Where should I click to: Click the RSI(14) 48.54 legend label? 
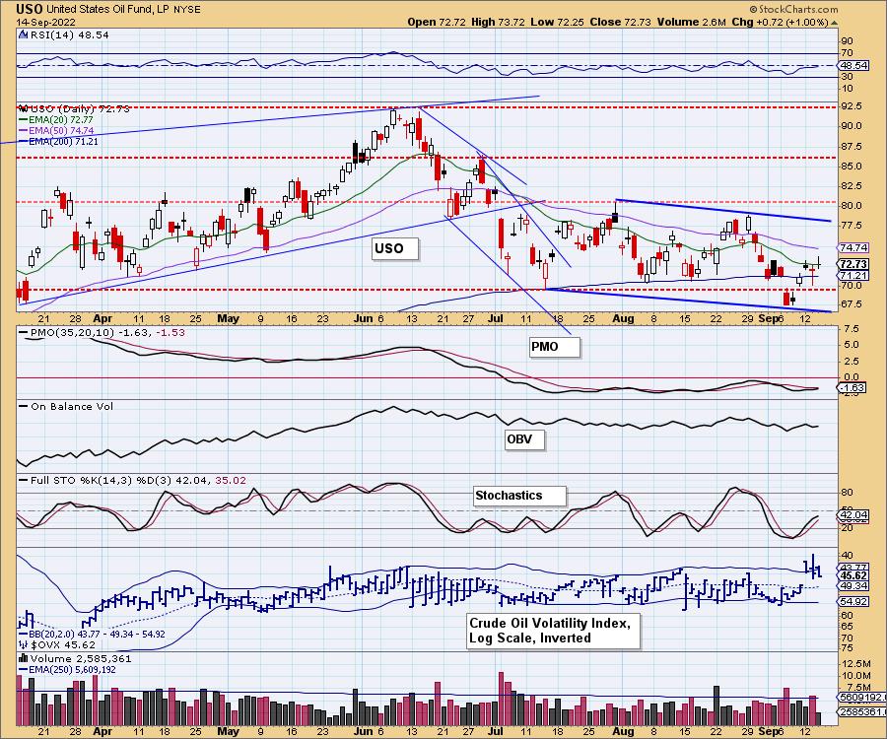68,34
